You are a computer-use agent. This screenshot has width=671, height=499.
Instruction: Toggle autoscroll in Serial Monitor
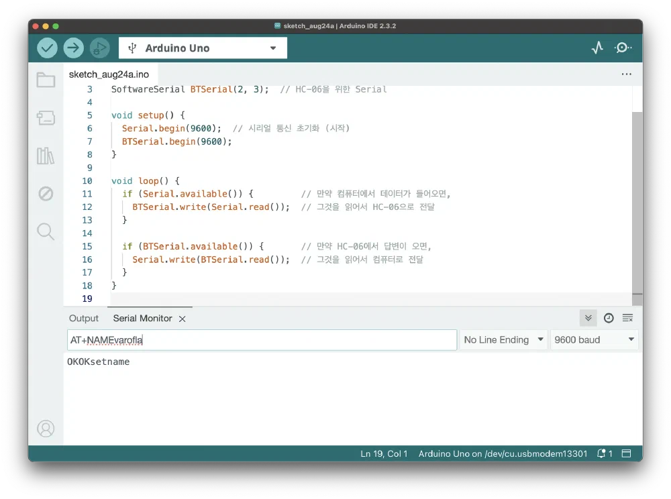588,318
